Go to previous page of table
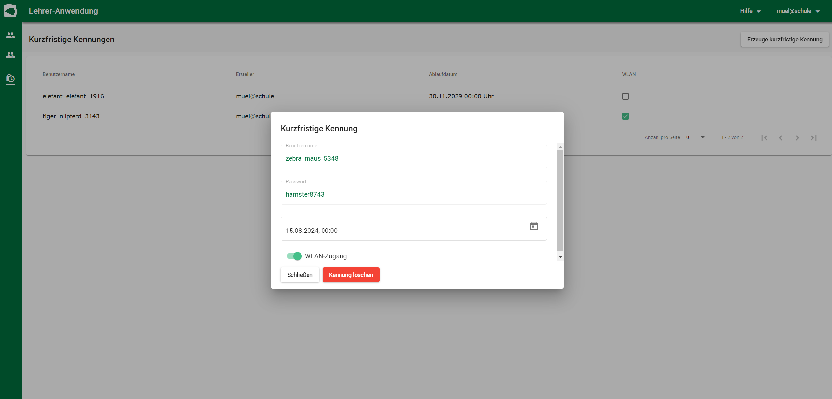Screen dimensions: 832x399 click(x=781, y=138)
